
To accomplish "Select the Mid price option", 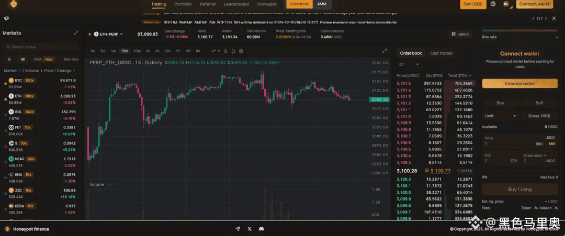I will click(x=552, y=144).
